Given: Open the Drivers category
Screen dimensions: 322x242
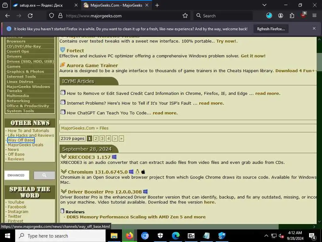Looking at the screenshot, I should tap(14, 56).
